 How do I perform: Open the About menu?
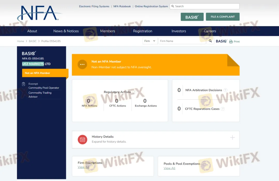(32, 31)
